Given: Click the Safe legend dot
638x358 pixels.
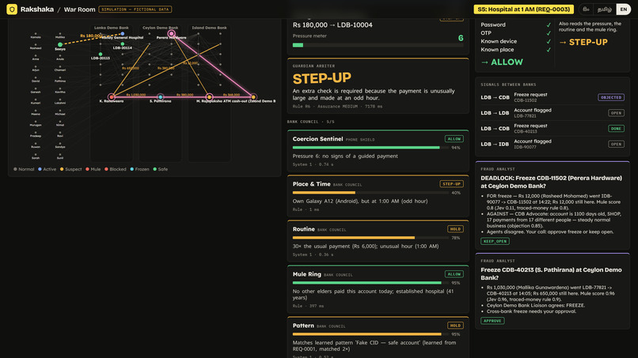Looking at the screenshot, I should (x=154, y=169).
